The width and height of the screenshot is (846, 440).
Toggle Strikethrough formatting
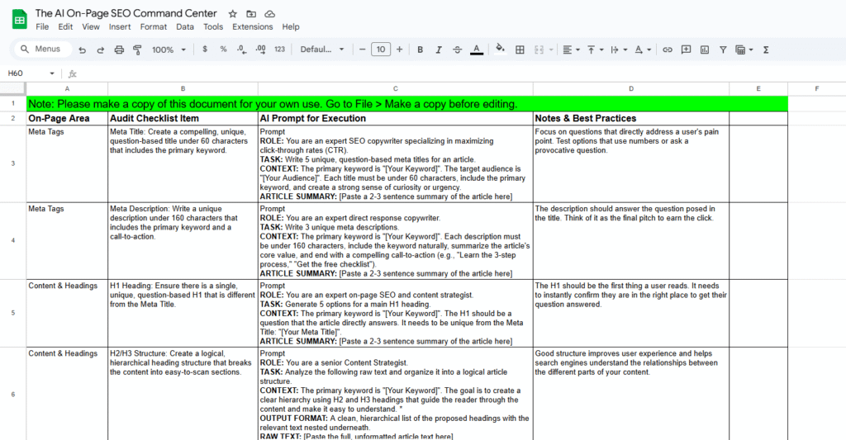458,50
